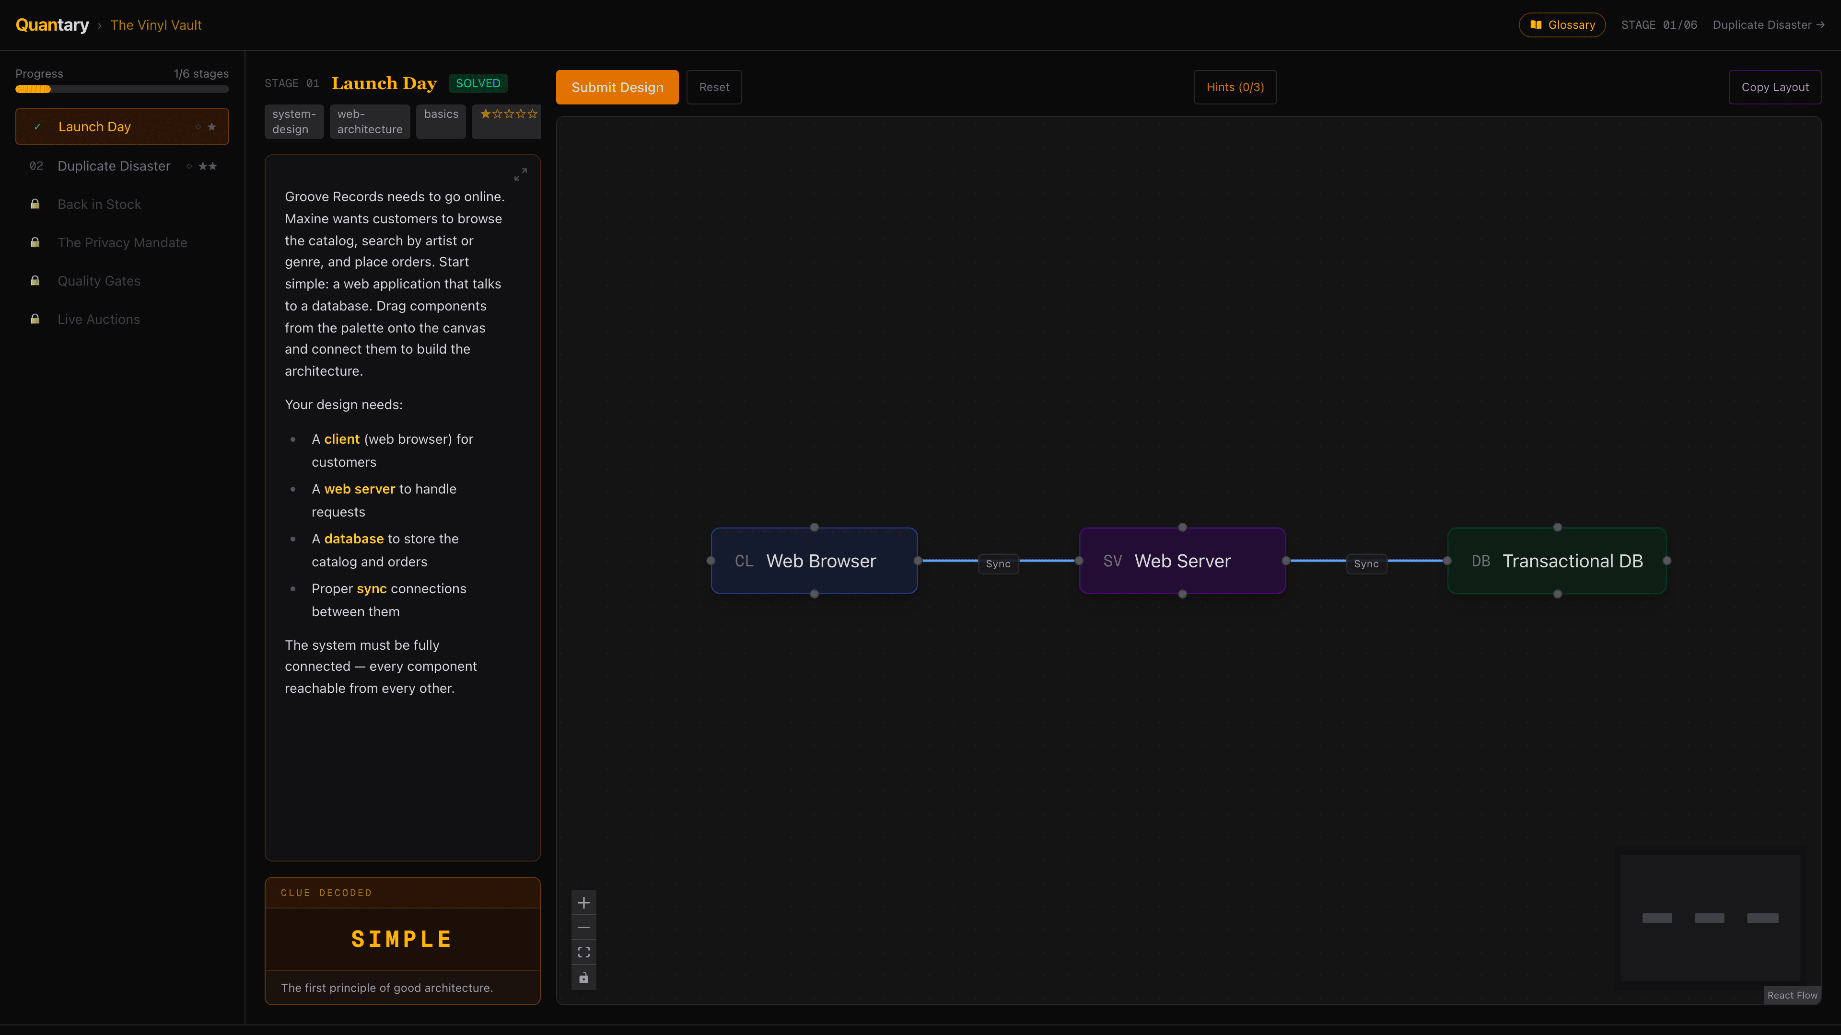The image size is (1841, 1035).
Task: Click bottom handle of Web Server node
Action: 1182,594
